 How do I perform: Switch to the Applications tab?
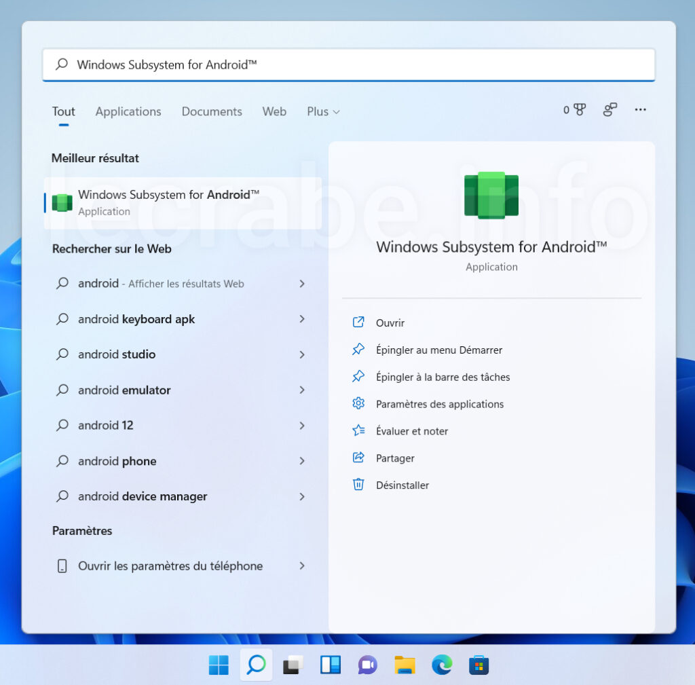128,111
